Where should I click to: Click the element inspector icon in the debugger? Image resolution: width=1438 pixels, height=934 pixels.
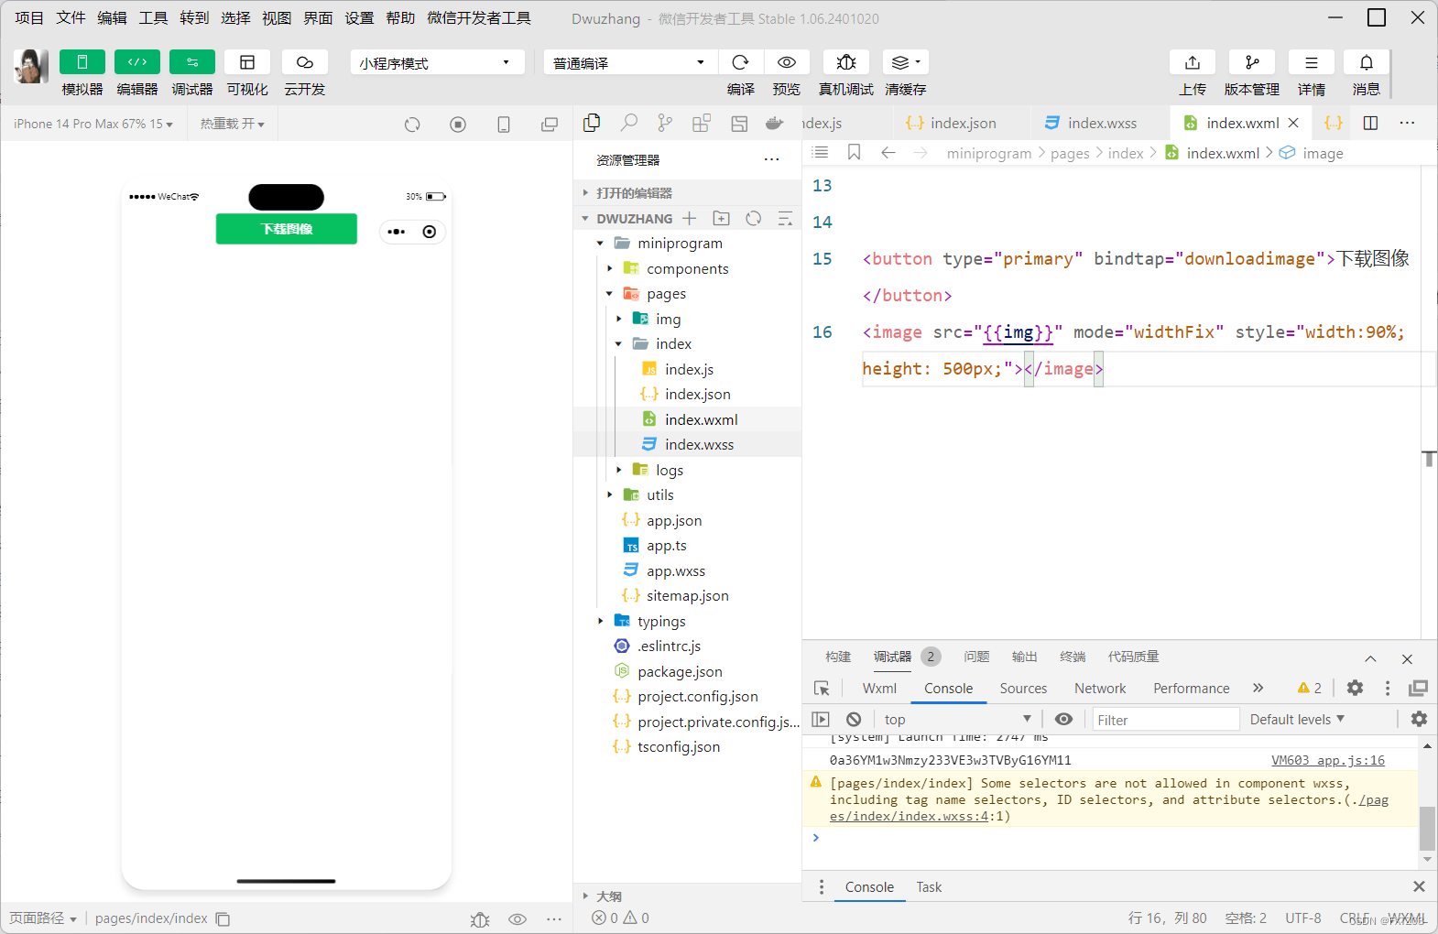(822, 689)
